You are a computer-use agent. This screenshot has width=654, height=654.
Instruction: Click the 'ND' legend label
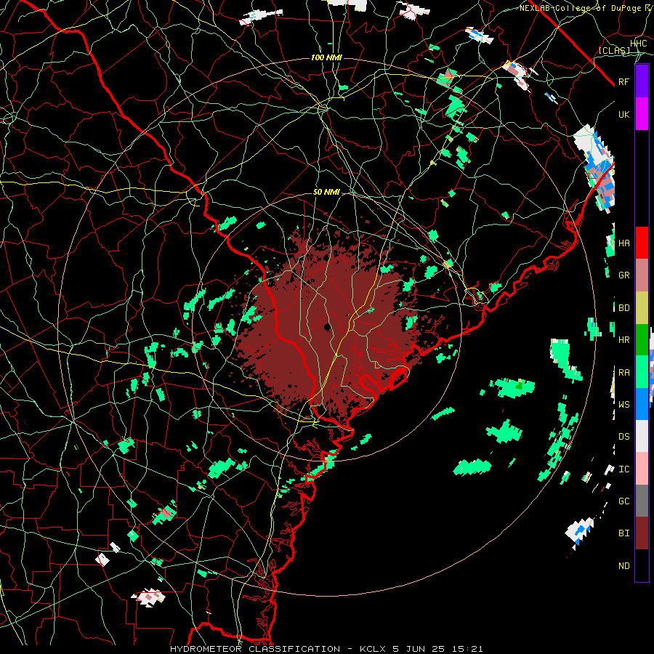[624, 566]
